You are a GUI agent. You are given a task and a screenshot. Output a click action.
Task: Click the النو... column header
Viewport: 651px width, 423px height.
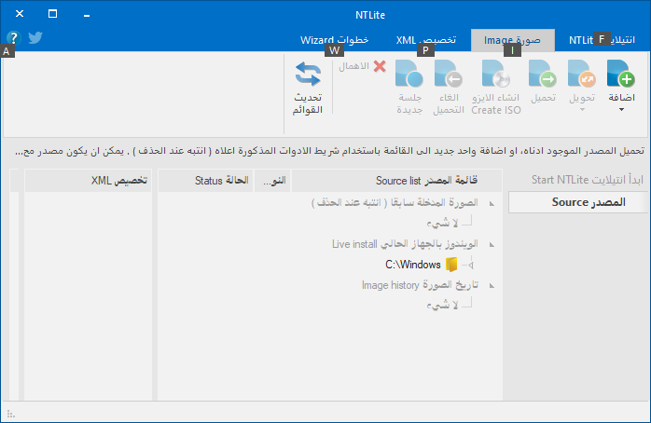272,181
